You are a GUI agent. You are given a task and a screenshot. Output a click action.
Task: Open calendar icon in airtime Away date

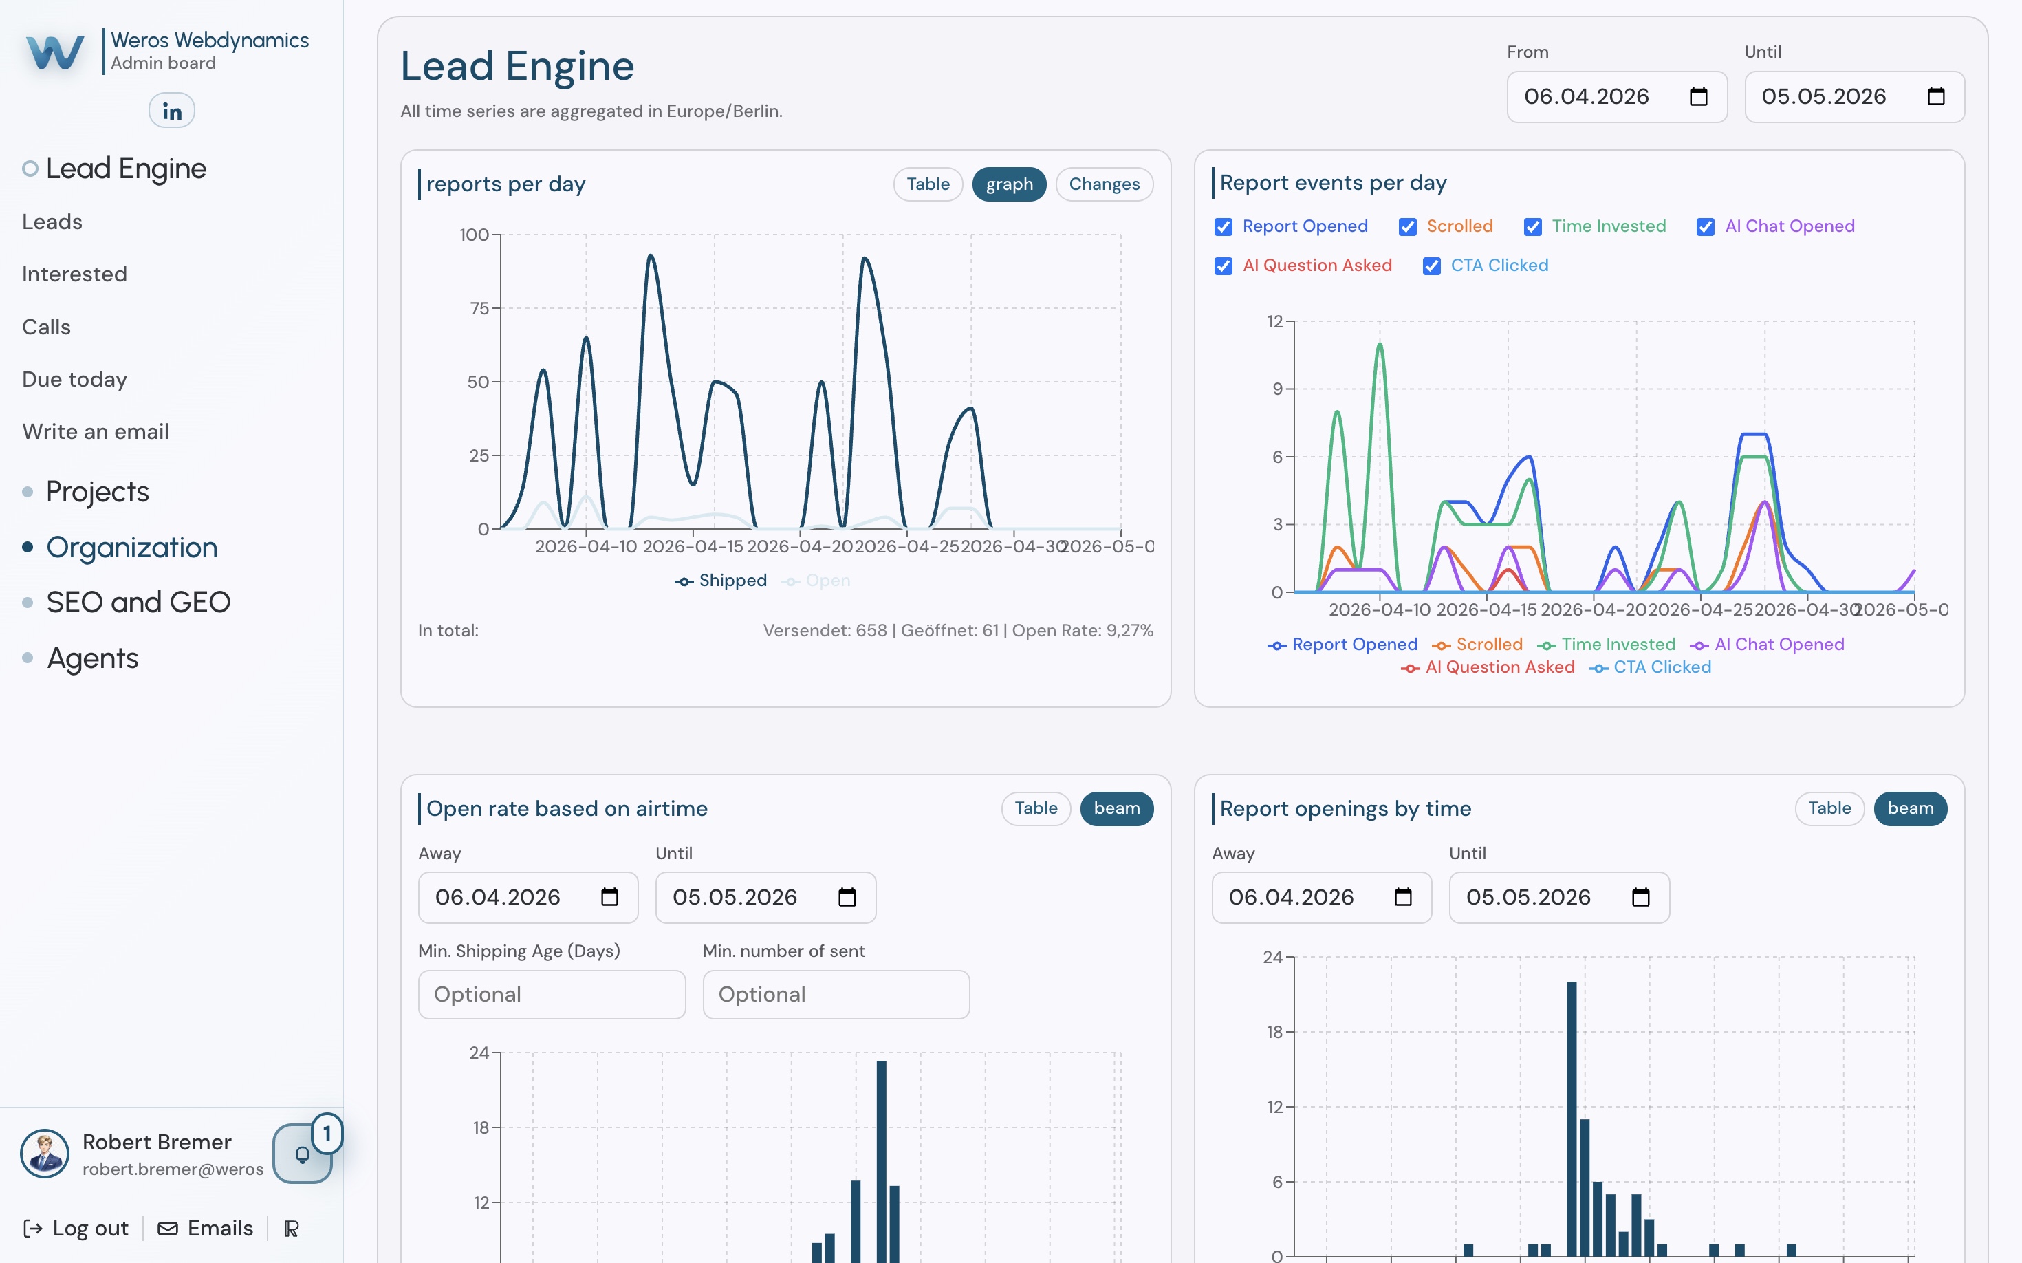coord(609,897)
